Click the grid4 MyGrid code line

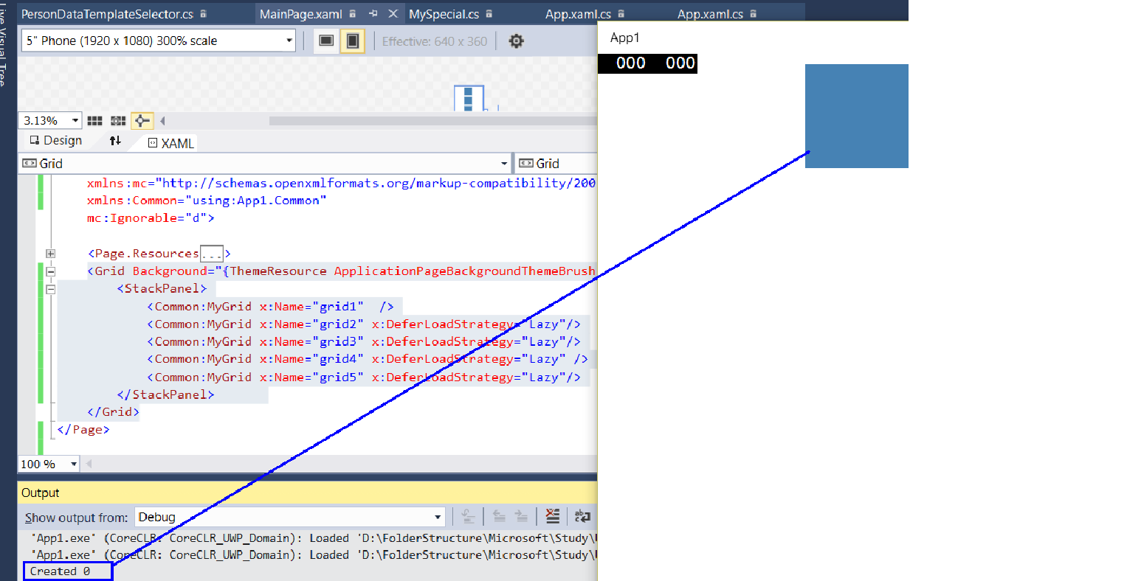pos(367,359)
